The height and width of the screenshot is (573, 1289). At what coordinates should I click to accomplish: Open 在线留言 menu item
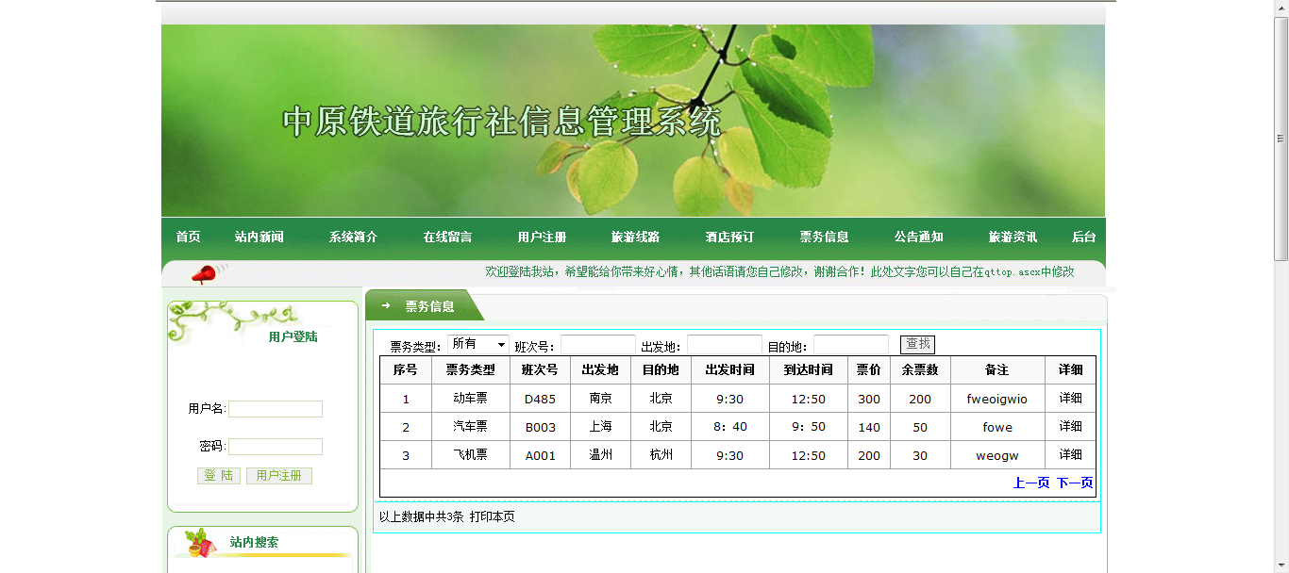click(x=447, y=237)
